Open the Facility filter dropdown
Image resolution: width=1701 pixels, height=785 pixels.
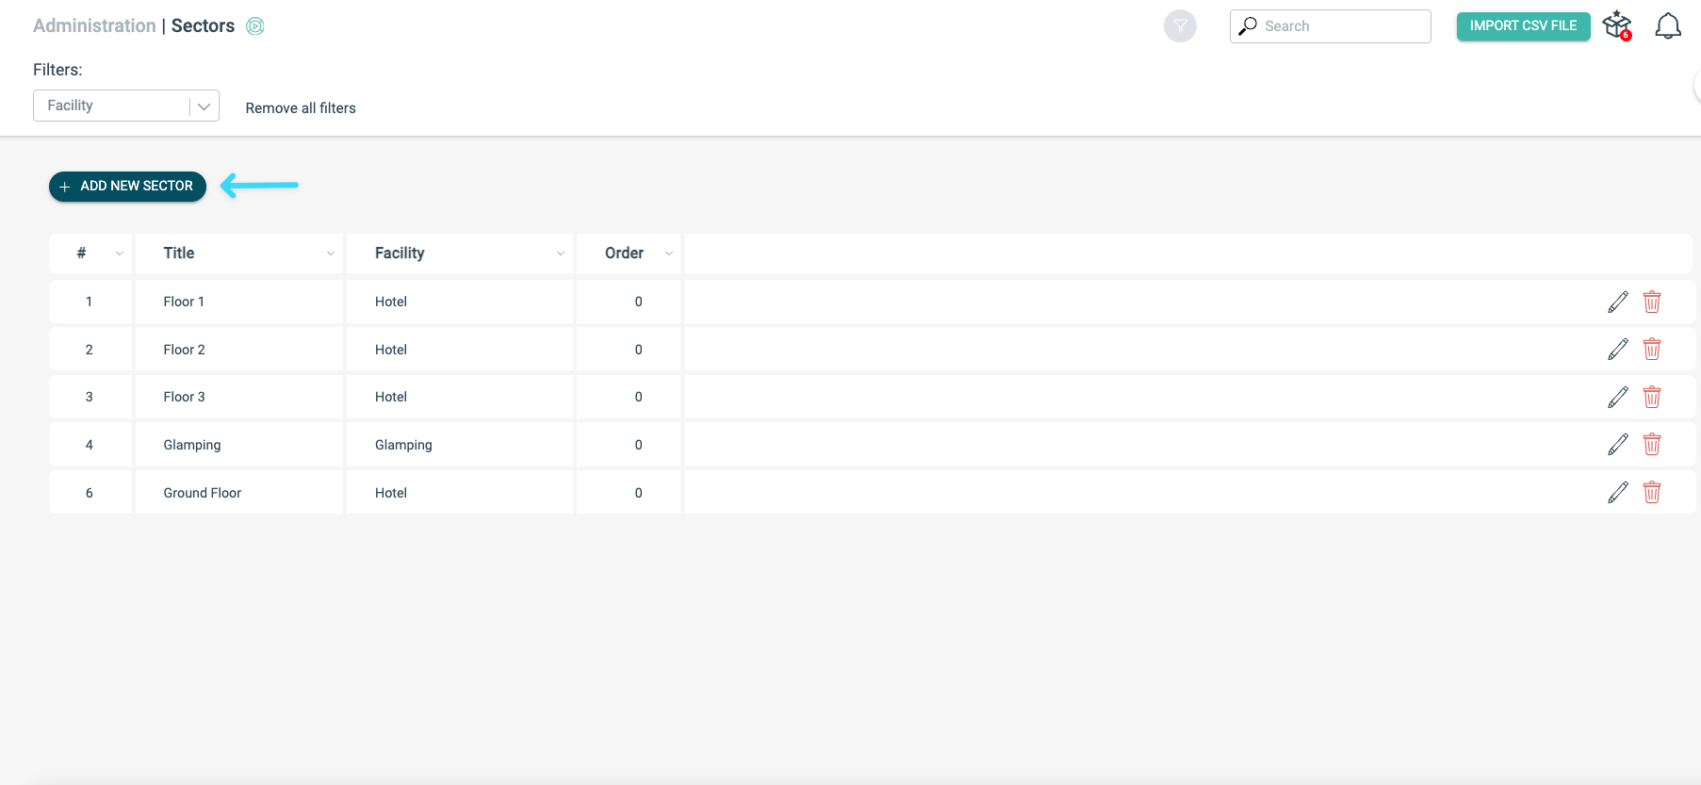click(126, 106)
